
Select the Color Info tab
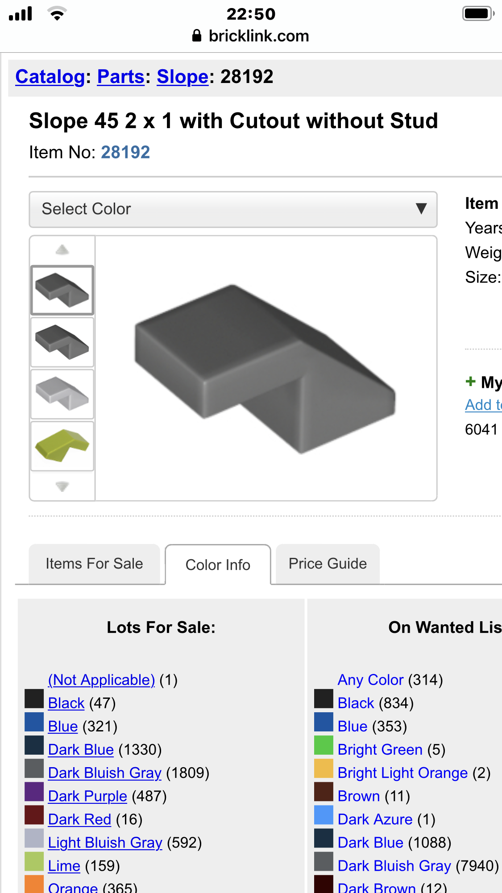click(218, 565)
